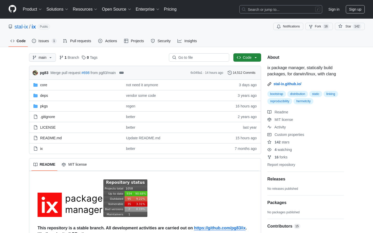This screenshot has height=233, width=373.
Task: Click the star icon to star repository
Action: (340, 26)
